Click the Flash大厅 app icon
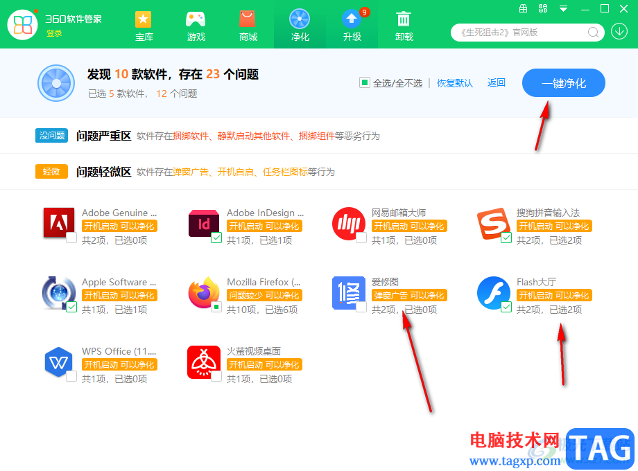 point(494,292)
